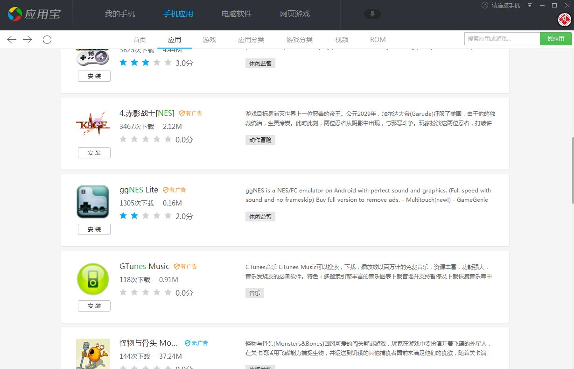Open the ROM tab
The width and height of the screenshot is (574, 369).
377,40
